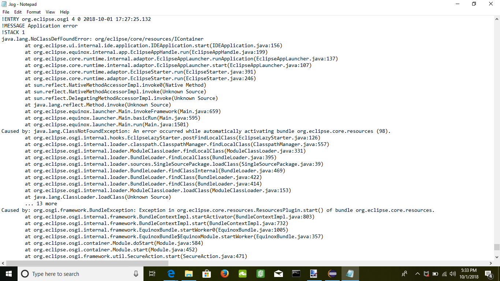
Task: Open the Mail app from the taskbar
Action: click(279, 274)
